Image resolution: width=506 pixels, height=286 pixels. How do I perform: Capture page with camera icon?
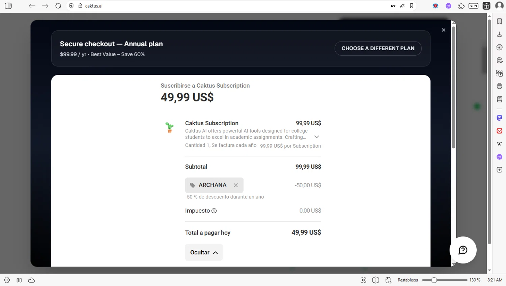tap(363, 280)
